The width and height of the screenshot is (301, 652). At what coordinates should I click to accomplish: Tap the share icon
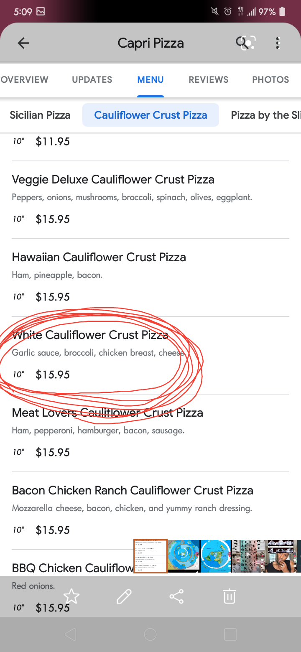coord(176,596)
